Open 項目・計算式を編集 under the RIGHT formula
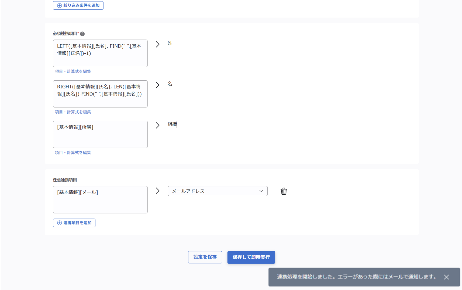Viewport: 462px width, 290px height. (73, 112)
